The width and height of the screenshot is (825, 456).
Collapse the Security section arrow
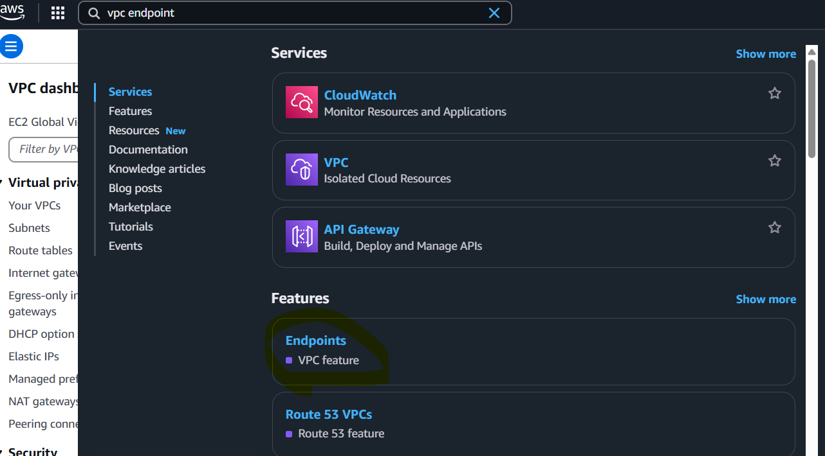tap(2, 452)
